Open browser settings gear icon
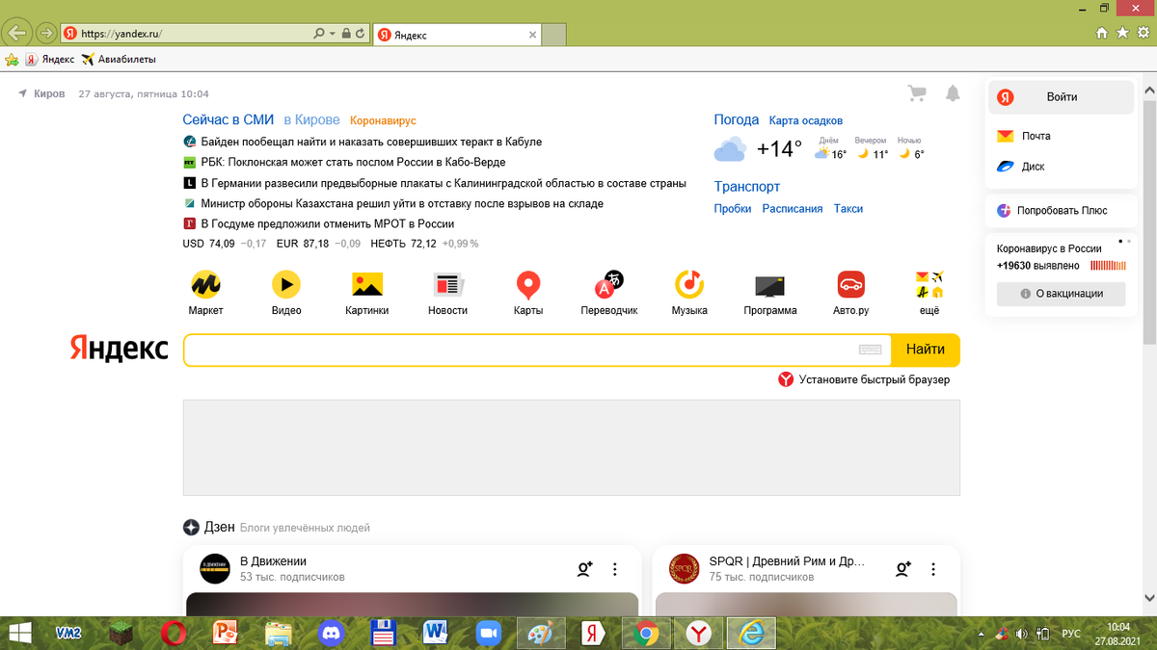 pyautogui.click(x=1143, y=33)
